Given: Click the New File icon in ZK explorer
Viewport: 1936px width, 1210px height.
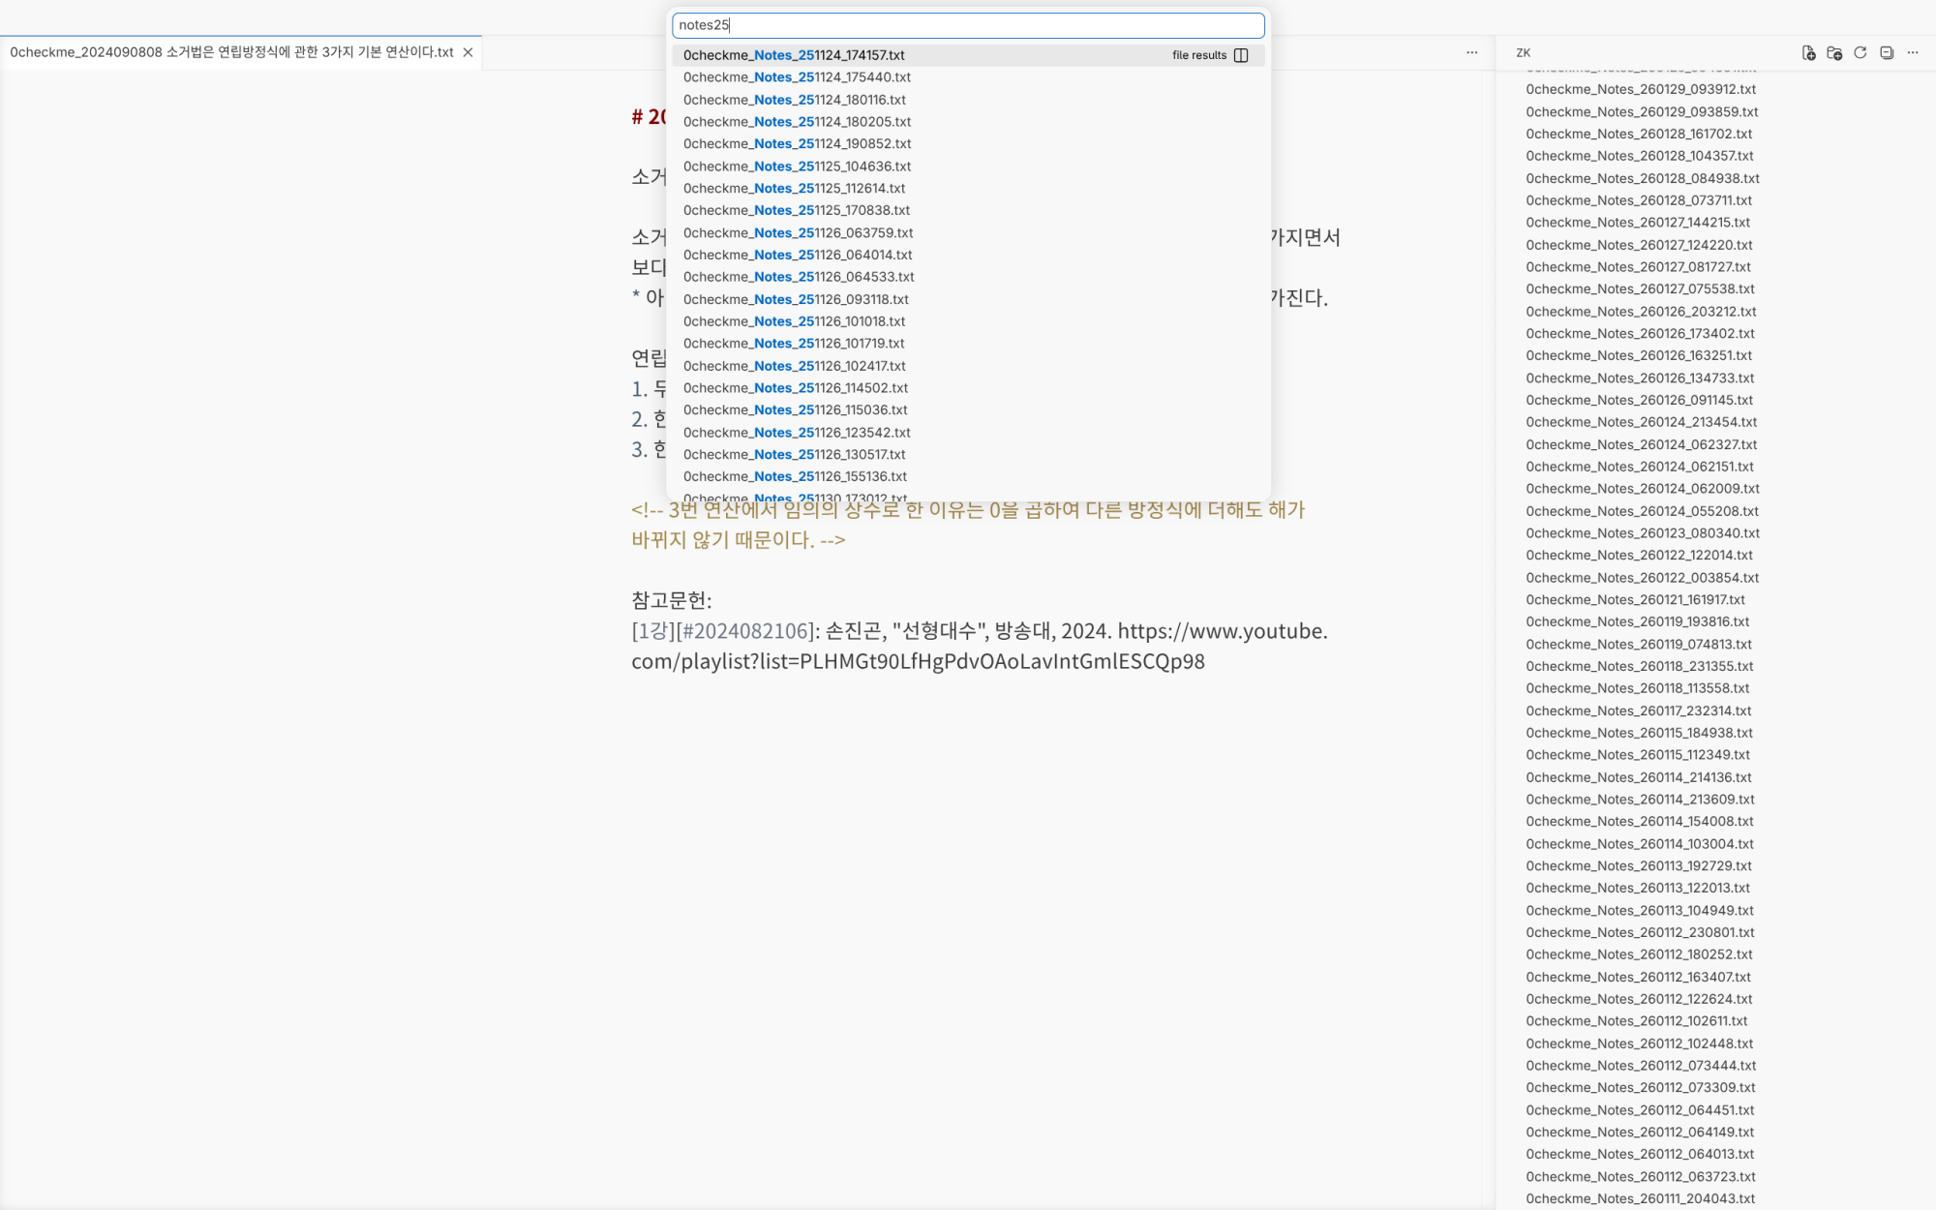Looking at the screenshot, I should coord(1808,53).
